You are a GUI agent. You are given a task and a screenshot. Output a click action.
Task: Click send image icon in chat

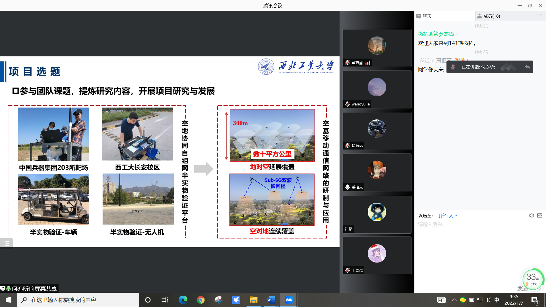coord(540,215)
